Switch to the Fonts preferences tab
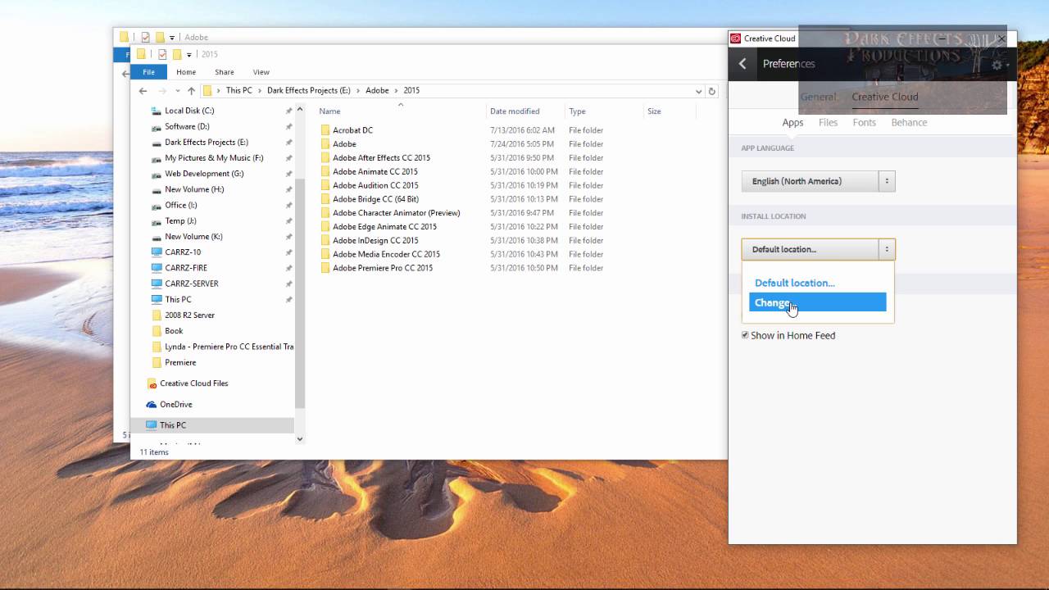The image size is (1049, 590). click(864, 122)
